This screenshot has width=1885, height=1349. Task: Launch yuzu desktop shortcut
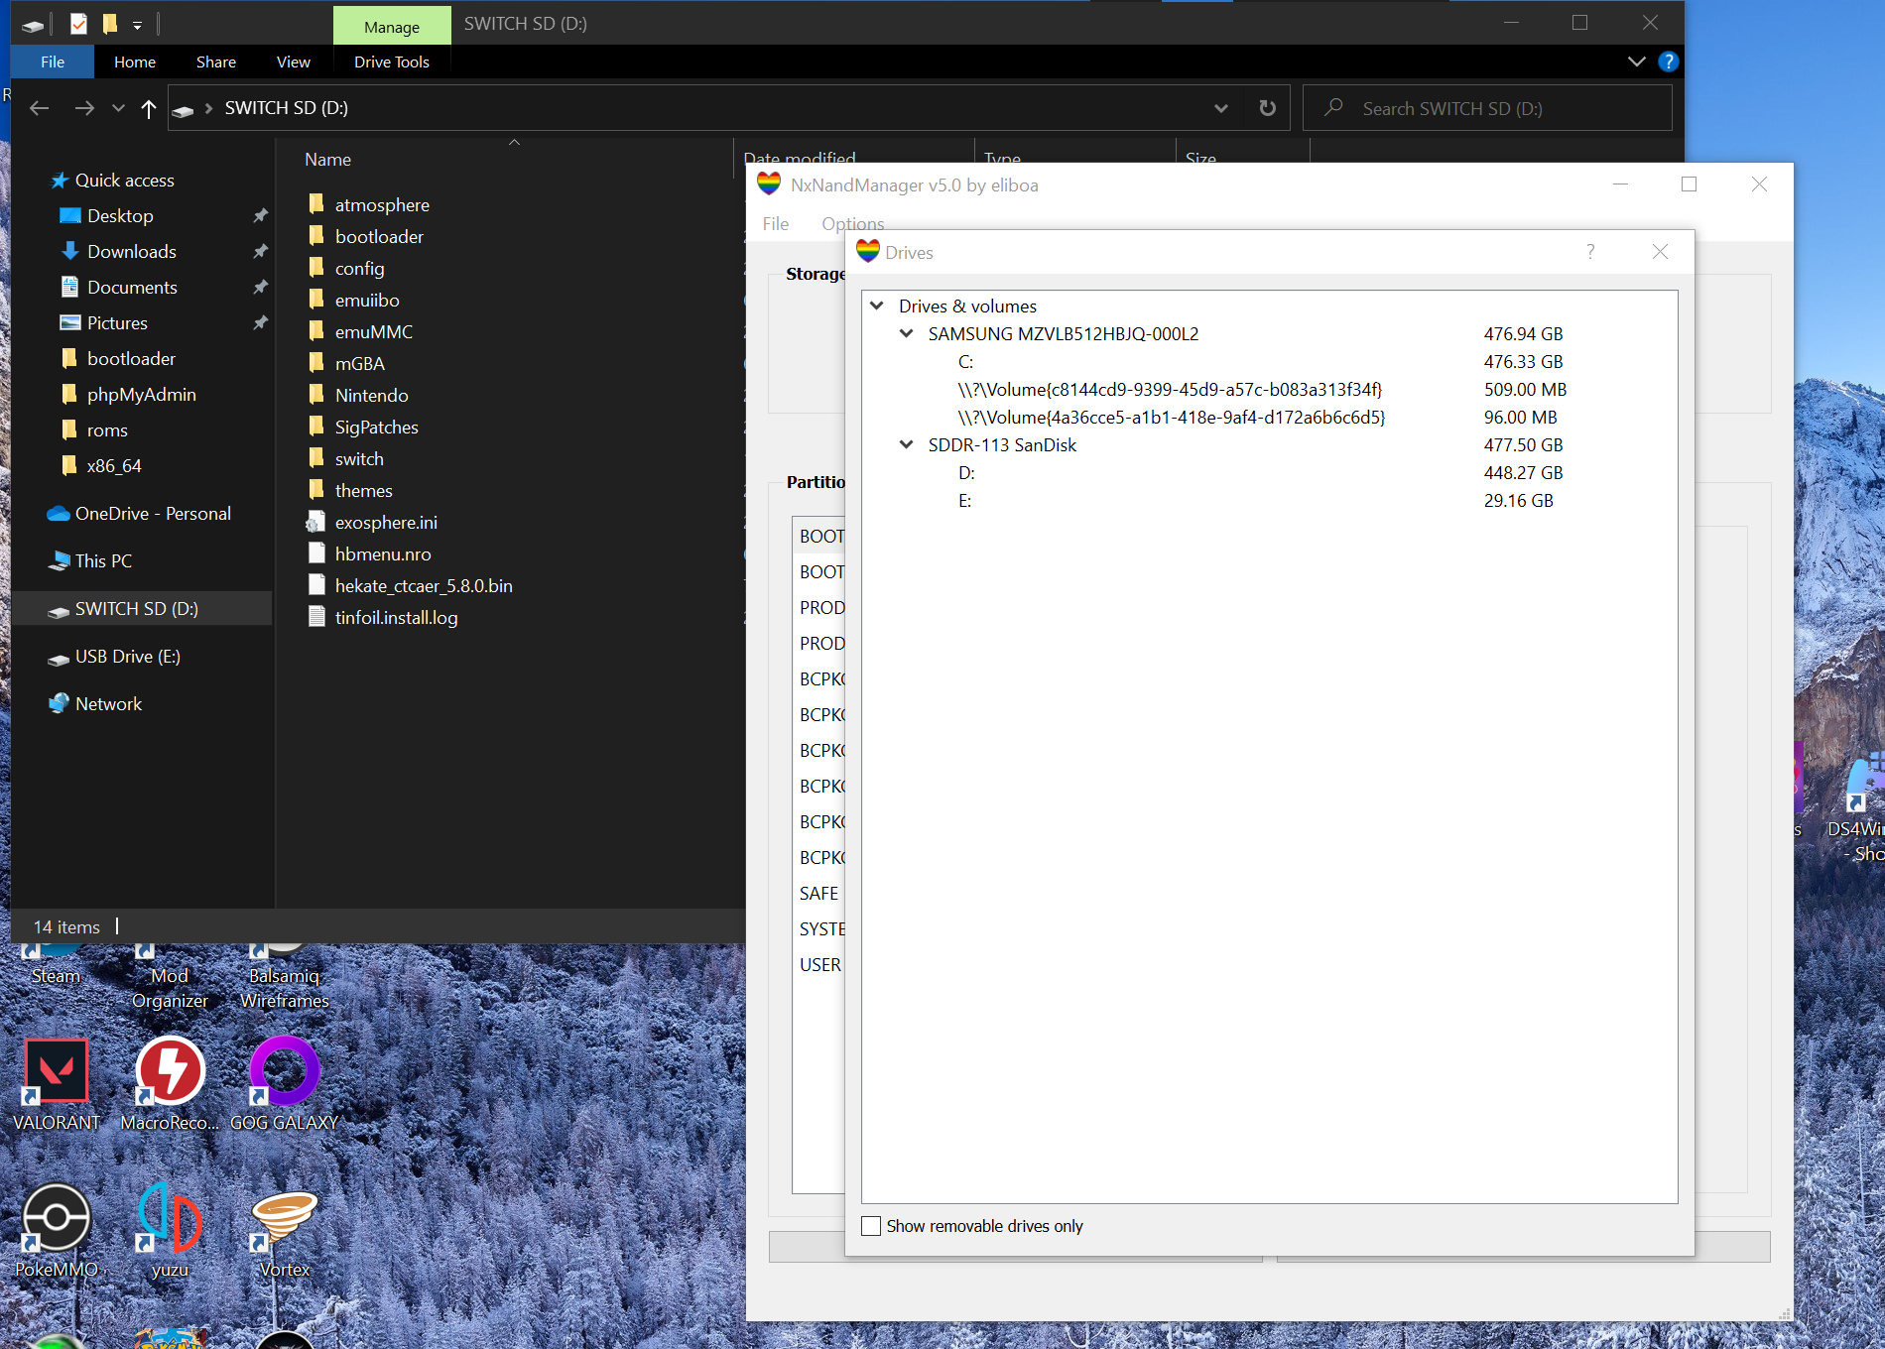[170, 1231]
